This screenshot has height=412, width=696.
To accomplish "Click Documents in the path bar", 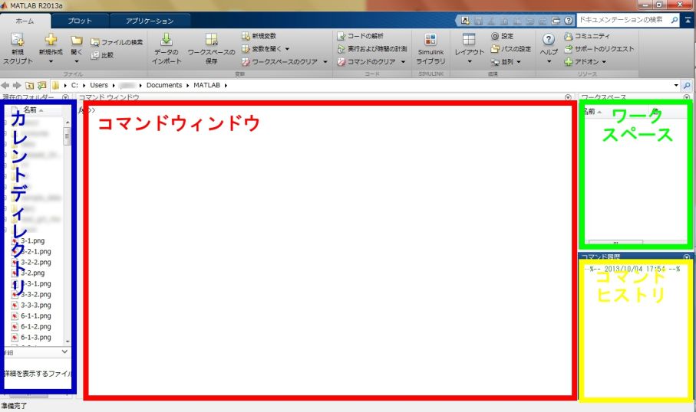I will point(164,85).
